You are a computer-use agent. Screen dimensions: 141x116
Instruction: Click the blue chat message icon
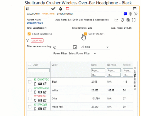tap(125, 14)
